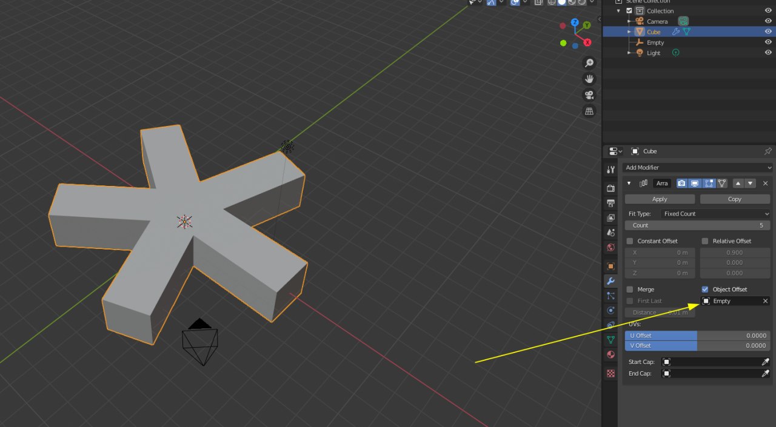The width and height of the screenshot is (776, 427).
Task: Select Empty in the outliner
Action: click(655, 42)
